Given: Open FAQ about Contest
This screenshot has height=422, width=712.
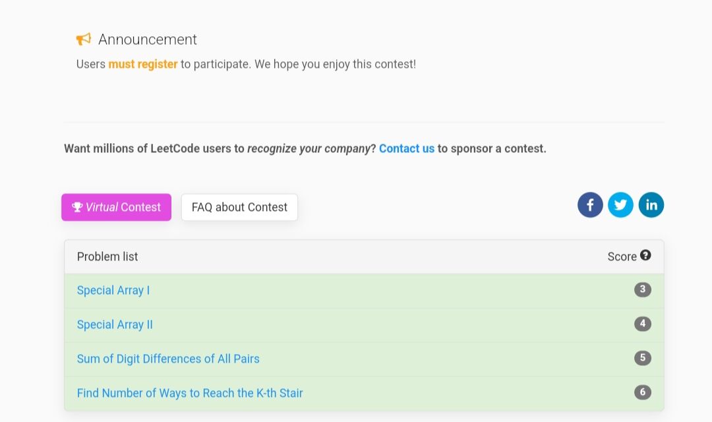Looking at the screenshot, I should click(239, 207).
